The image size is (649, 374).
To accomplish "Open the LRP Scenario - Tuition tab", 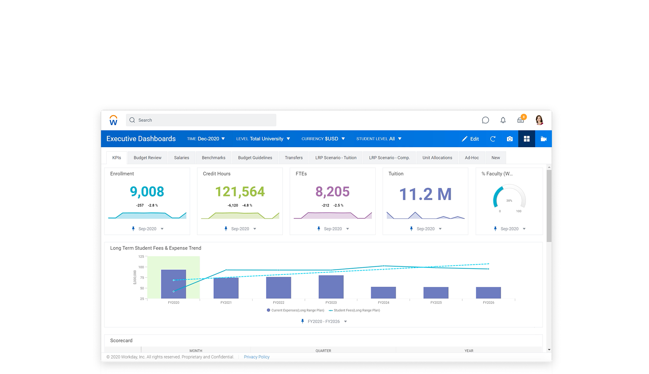I will [x=336, y=158].
